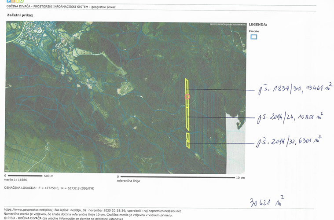Click the Začetni prikaz heading

(x=20, y=15)
